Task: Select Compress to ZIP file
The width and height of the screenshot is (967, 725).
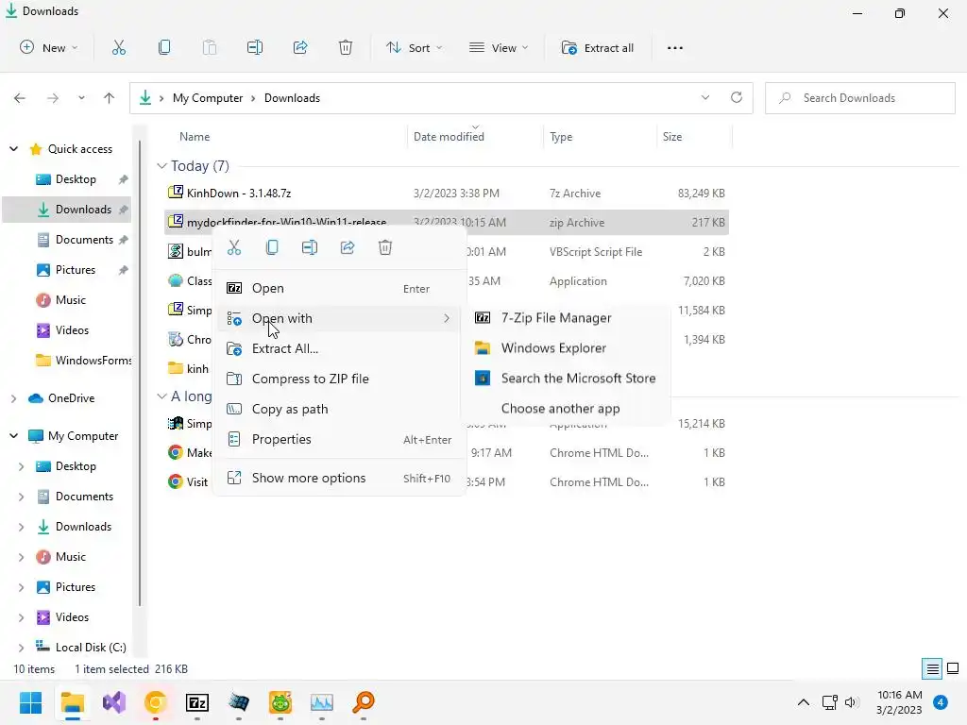Action: click(x=339, y=379)
